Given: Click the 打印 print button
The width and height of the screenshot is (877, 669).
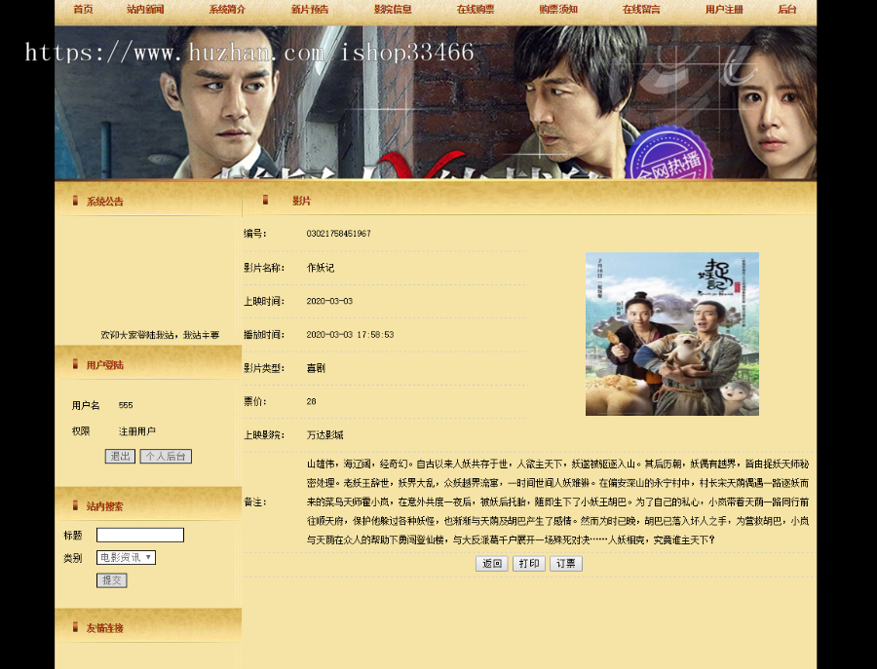Looking at the screenshot, I should pos(528,563).
